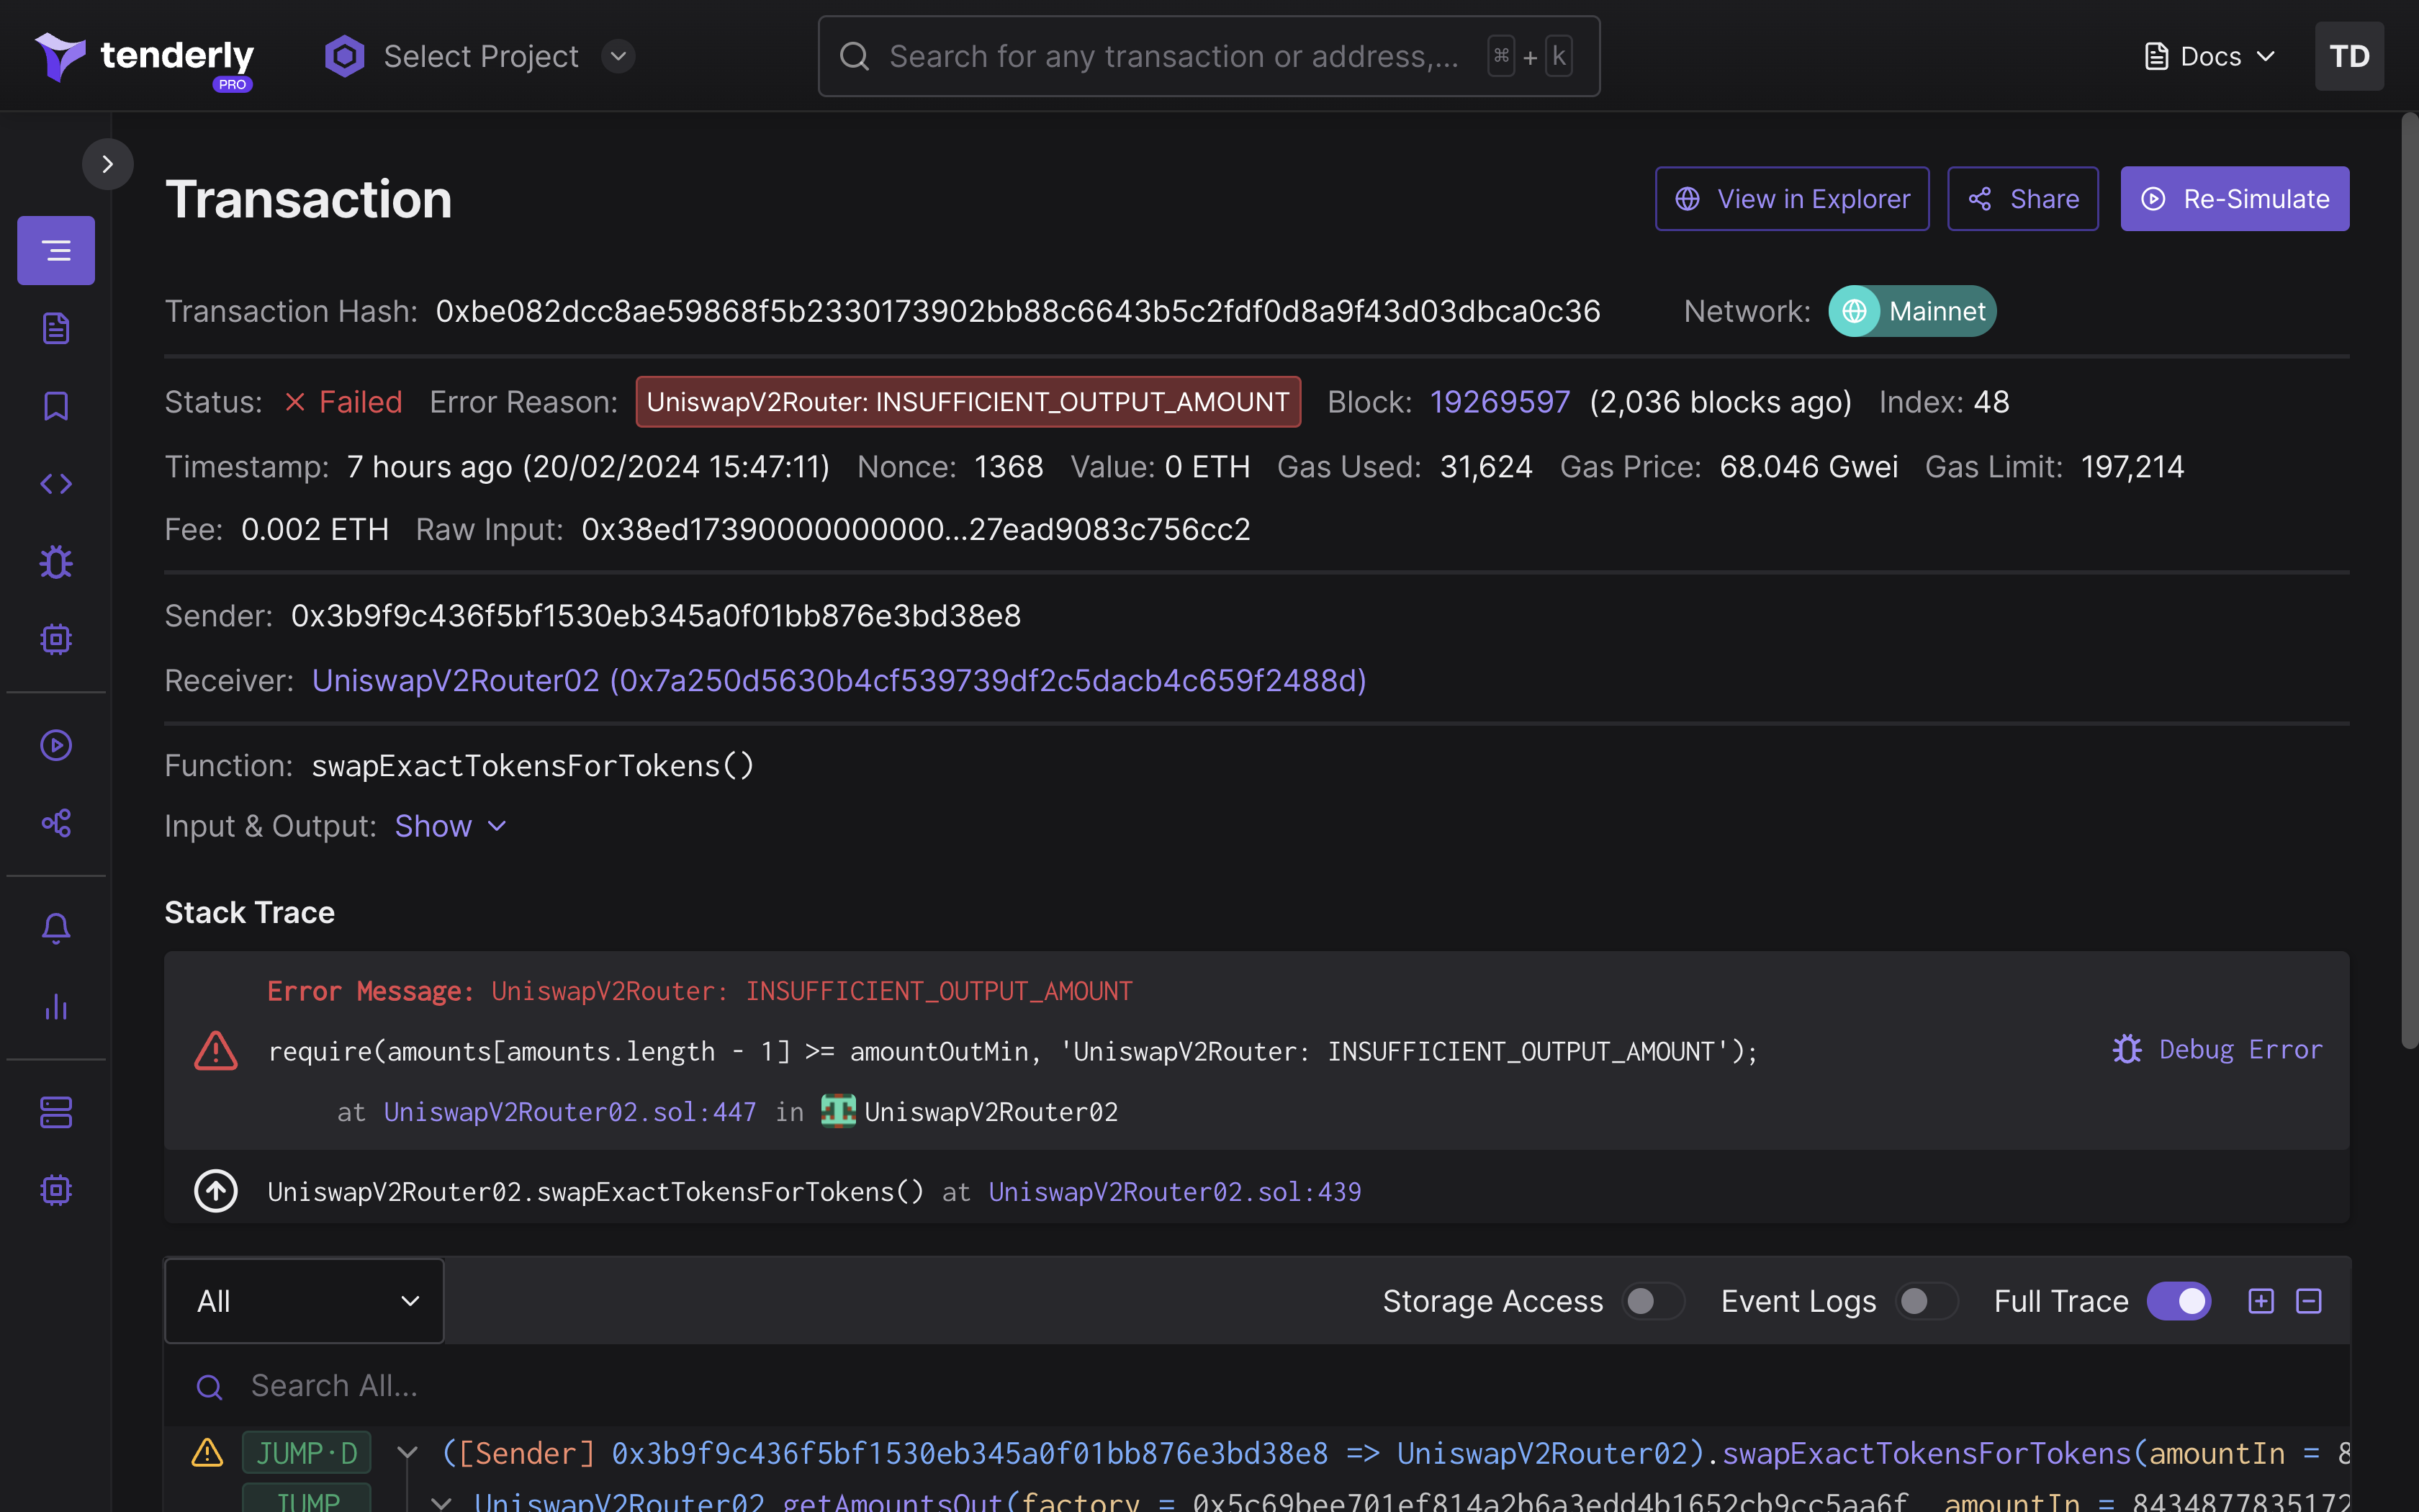The height and width of the screenshot is (1512, 2419).
Task: Click the expand all plus icon
Action: 2261,1301
